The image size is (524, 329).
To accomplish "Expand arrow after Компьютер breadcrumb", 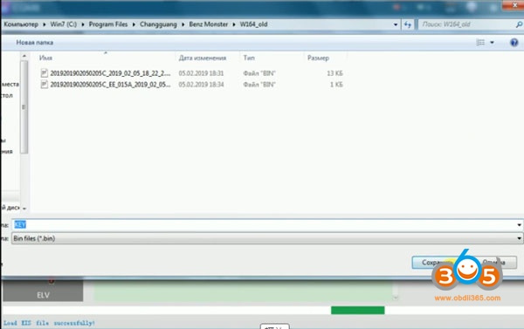I will click(45, 24).
